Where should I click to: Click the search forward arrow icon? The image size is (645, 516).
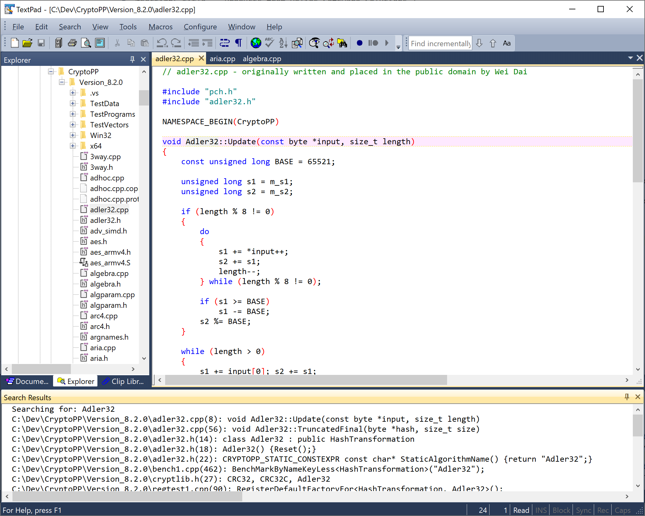(x=480, y=43)
